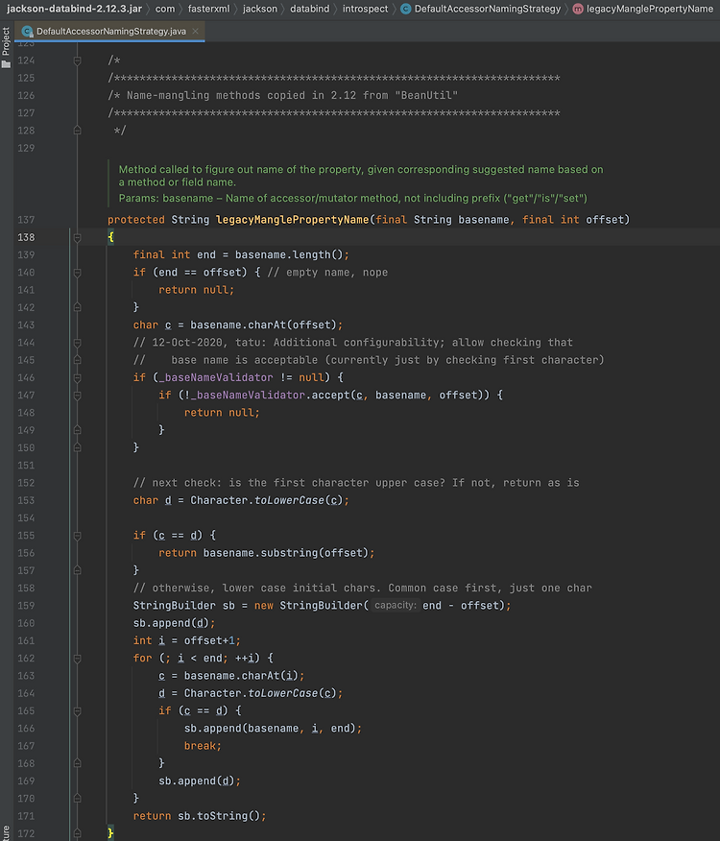Click the 'capacity:' parameter hint on line 159
This screenshot has width=720, height=841.
(x=396, y=605)
